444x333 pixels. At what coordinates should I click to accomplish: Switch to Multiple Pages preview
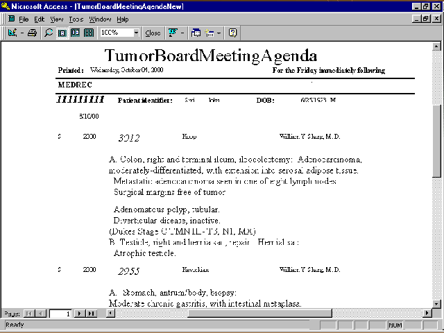pyautogui.click(x=88, y=33)
